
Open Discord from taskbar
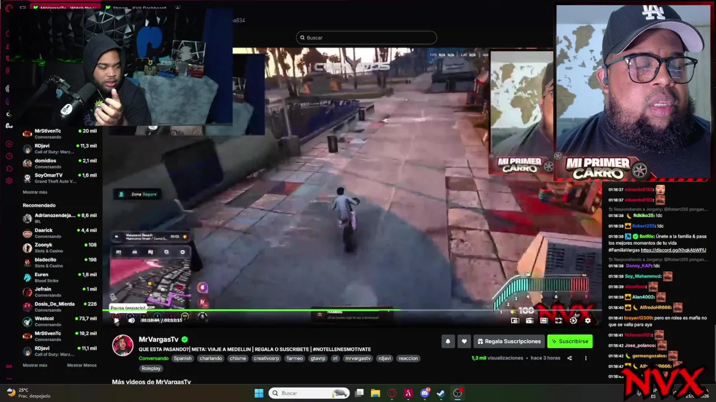click(425, 393)
